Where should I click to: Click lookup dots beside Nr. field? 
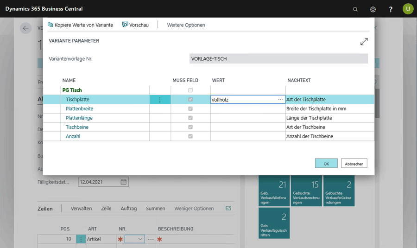point(151,239)
